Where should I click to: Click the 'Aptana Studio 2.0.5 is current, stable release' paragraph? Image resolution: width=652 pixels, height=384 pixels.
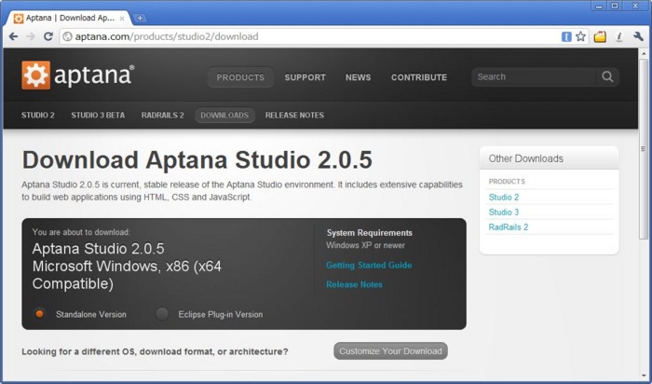coord(242,190)
